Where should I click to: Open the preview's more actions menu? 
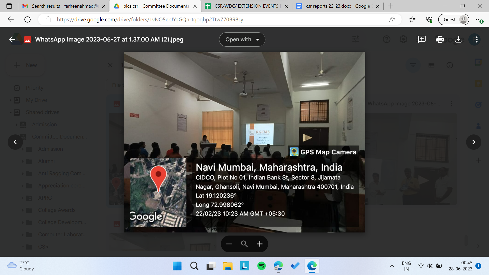tap(477, 39)
